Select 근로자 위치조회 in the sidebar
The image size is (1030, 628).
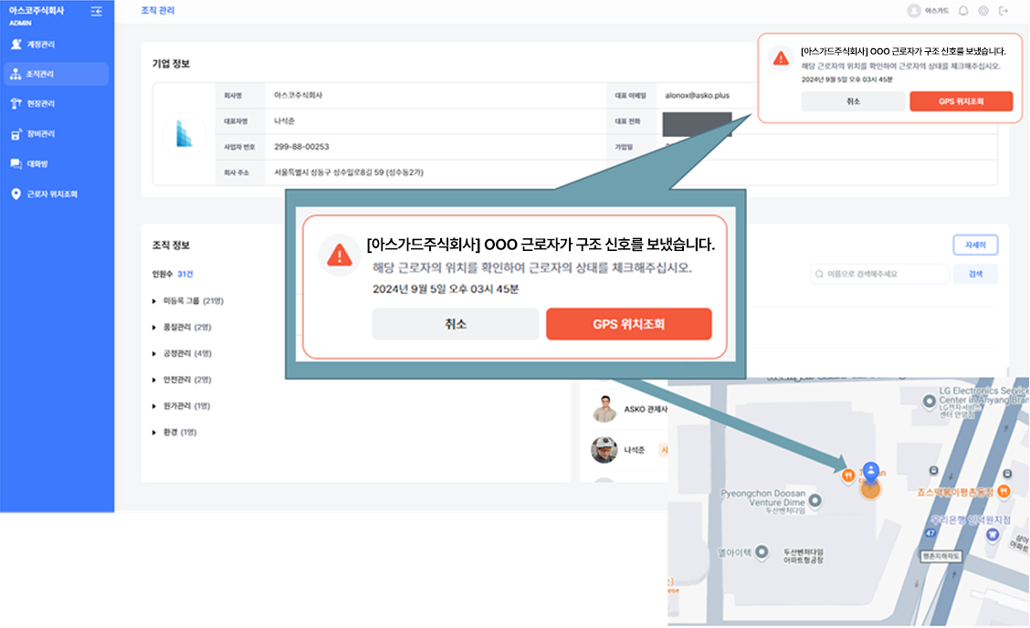51,194
